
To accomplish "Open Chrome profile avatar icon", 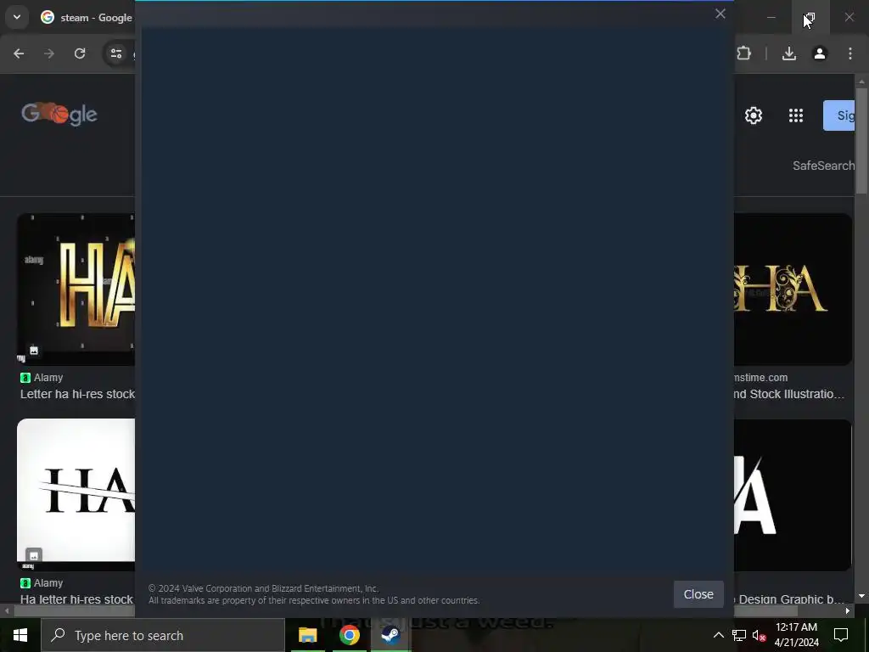I will click(820, 53).
